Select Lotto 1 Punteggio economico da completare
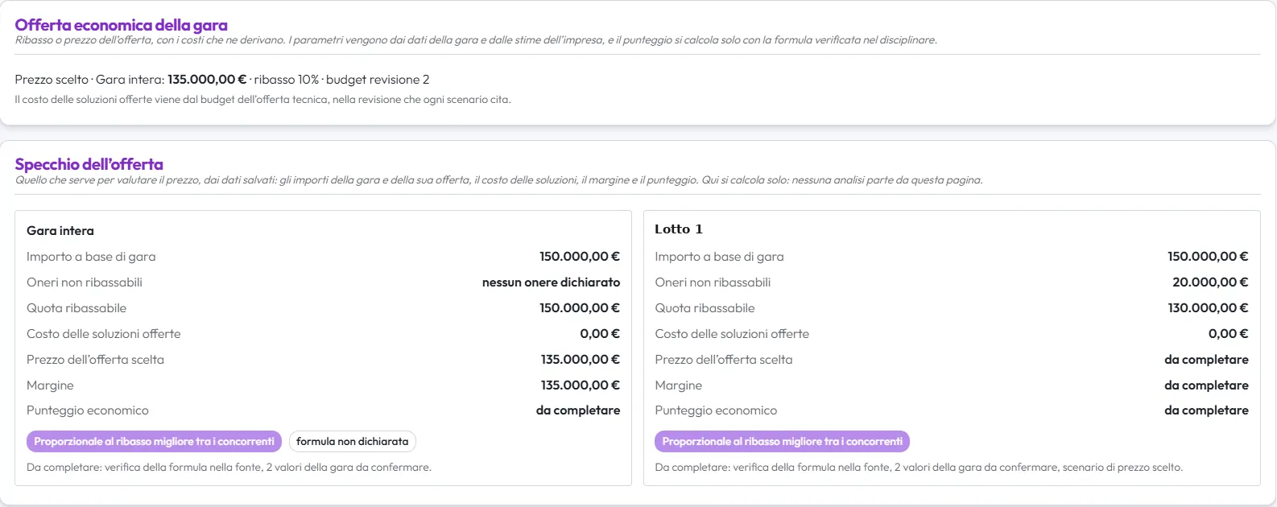This screenshot has width=1277, height=507. (x=1206, y=410)
